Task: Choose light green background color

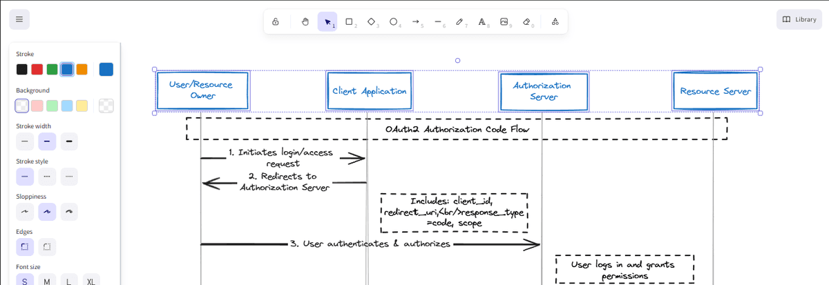Action: tap(52, 106)
